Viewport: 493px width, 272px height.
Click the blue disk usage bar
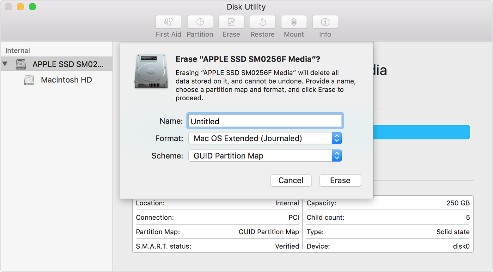tap(422, 132)
